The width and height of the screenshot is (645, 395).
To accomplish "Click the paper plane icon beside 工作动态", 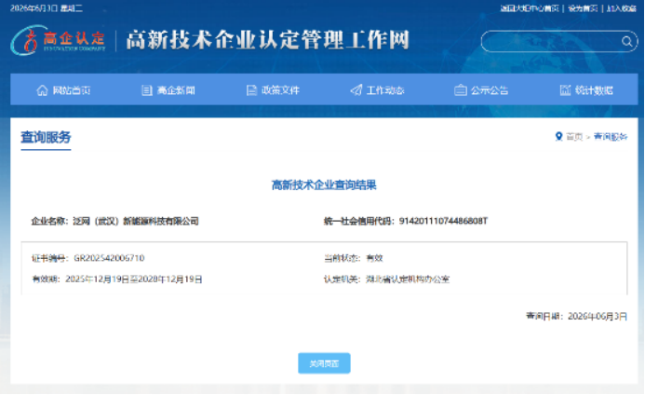I will click(x=356, y=90).
